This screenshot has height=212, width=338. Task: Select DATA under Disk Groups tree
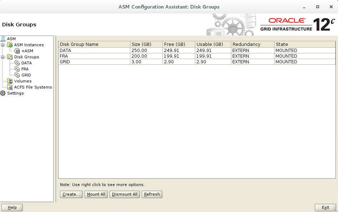pos(26,63)
